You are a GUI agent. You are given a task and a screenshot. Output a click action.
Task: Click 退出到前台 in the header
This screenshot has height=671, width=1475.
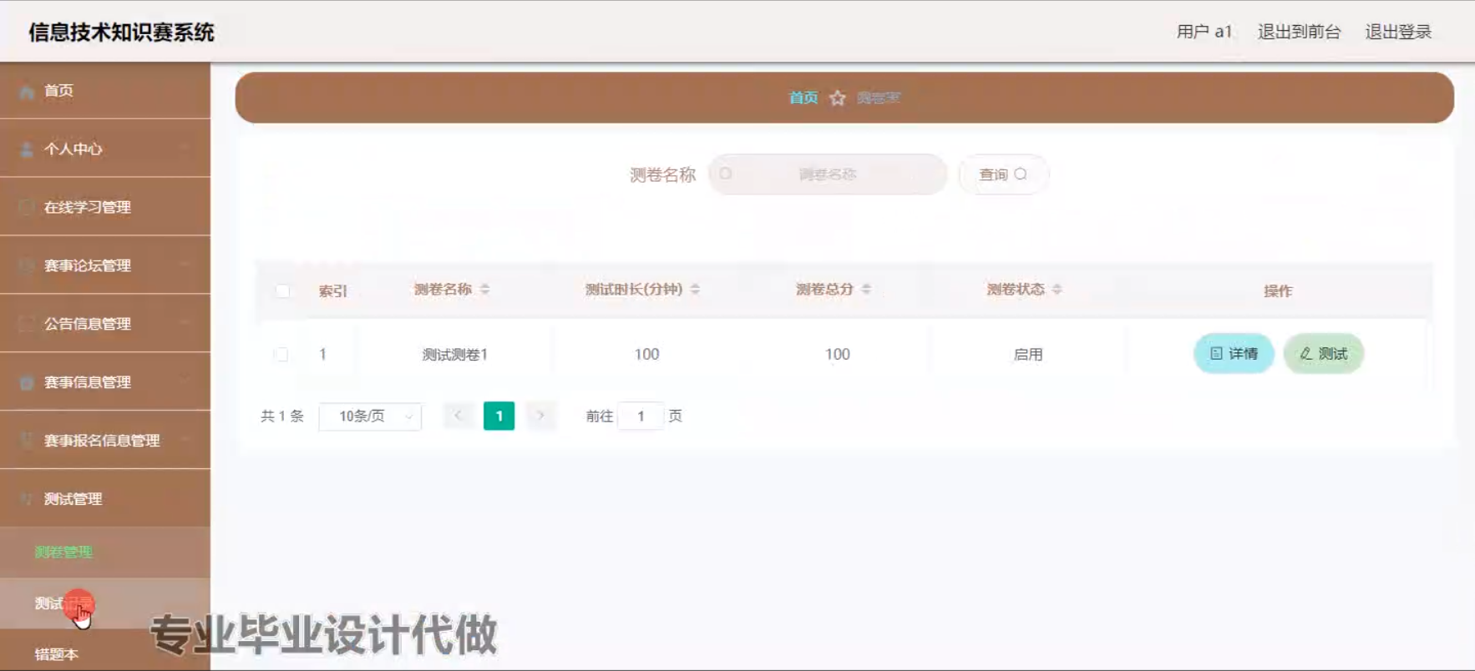tap(1299, 32)
